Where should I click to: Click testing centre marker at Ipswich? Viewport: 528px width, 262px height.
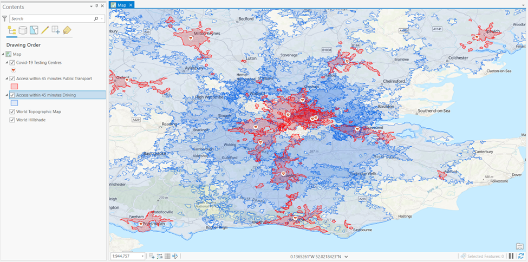coord(477,37)
